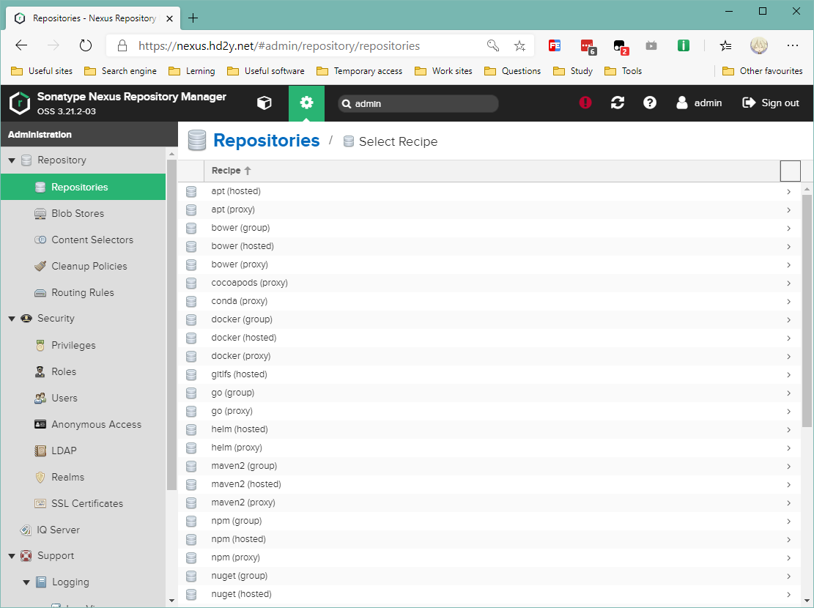Open Cleanup Policies in sidebar
The width and height of the screenshot is (814, 608).
tap(89, 267)
